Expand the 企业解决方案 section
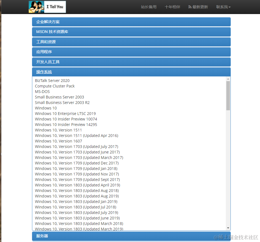This screenshot has height=242, width=260. click(131, 22)
